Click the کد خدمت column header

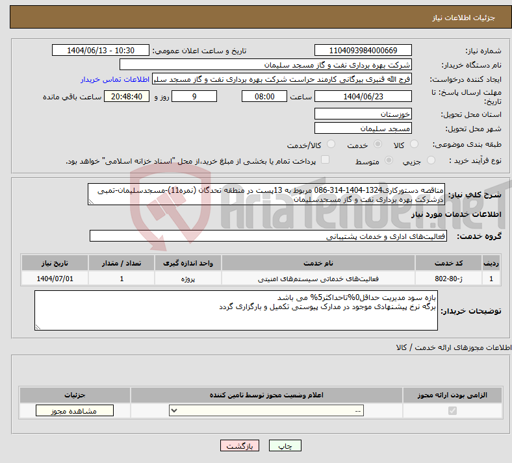pos(449,263)
